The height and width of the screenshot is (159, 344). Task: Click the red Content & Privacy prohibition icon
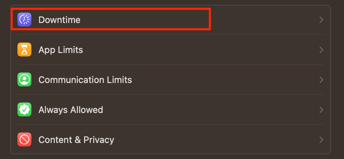tap(24, 140)
